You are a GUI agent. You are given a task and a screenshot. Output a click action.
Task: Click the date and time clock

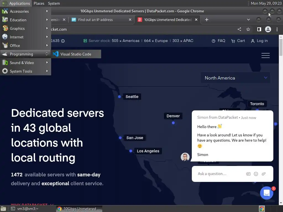pos(266,3)
